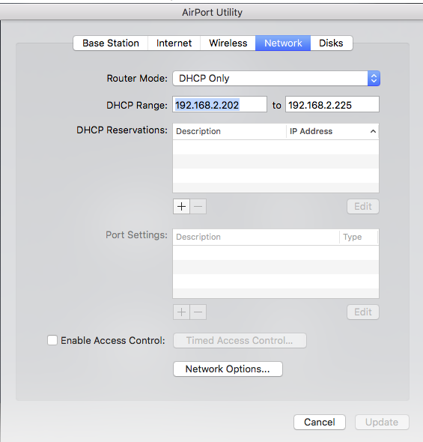Click Port Settings Type column header
Viewport: 423px width, 442px height.
359,237
